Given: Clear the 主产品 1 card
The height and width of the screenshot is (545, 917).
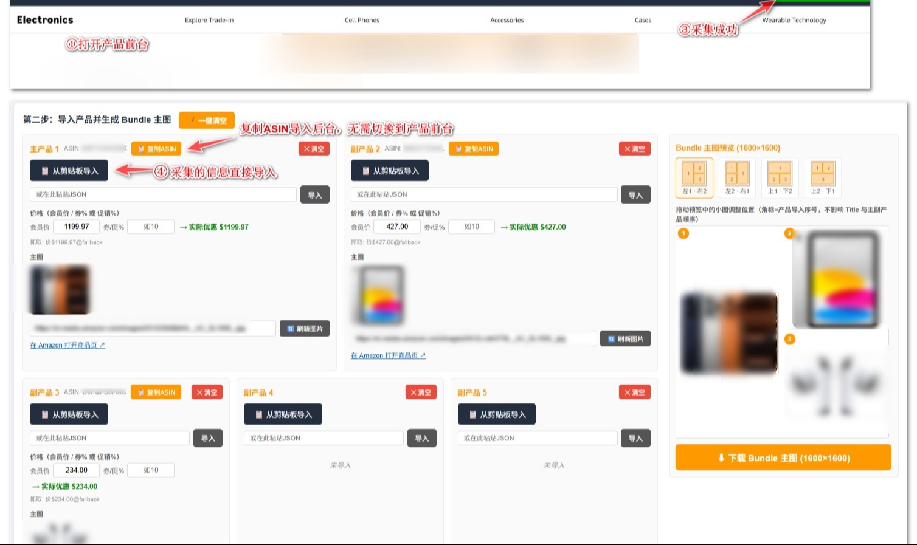Looking at the screenshot, I should [314, 149].
